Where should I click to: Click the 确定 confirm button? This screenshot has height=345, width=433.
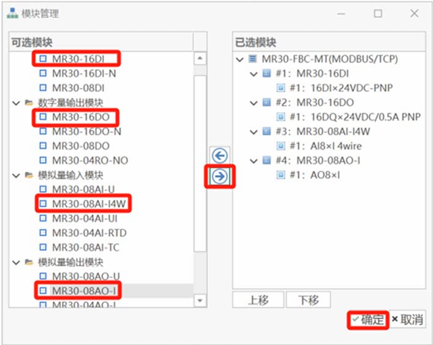point(368,320)
